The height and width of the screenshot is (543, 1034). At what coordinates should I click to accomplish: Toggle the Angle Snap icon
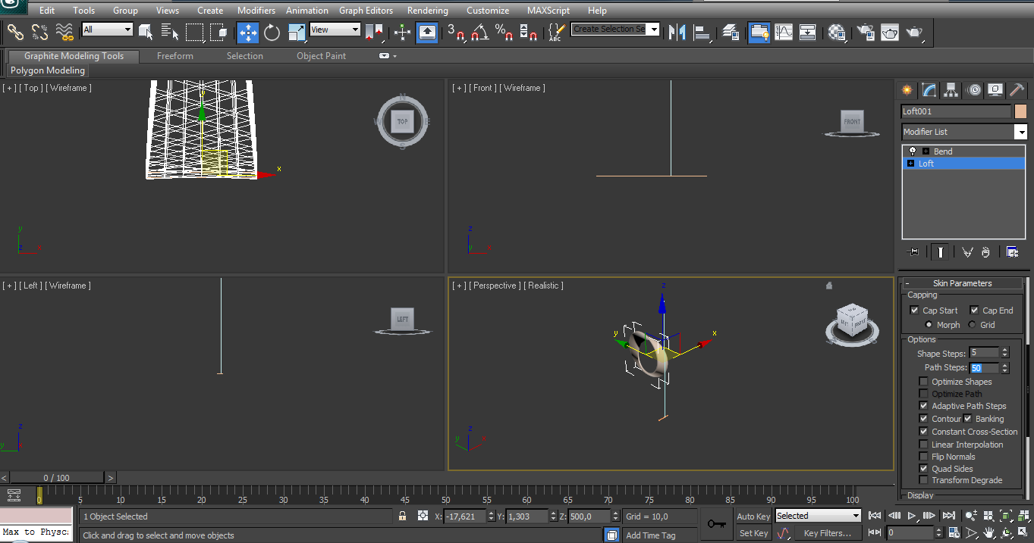point(479,32)
